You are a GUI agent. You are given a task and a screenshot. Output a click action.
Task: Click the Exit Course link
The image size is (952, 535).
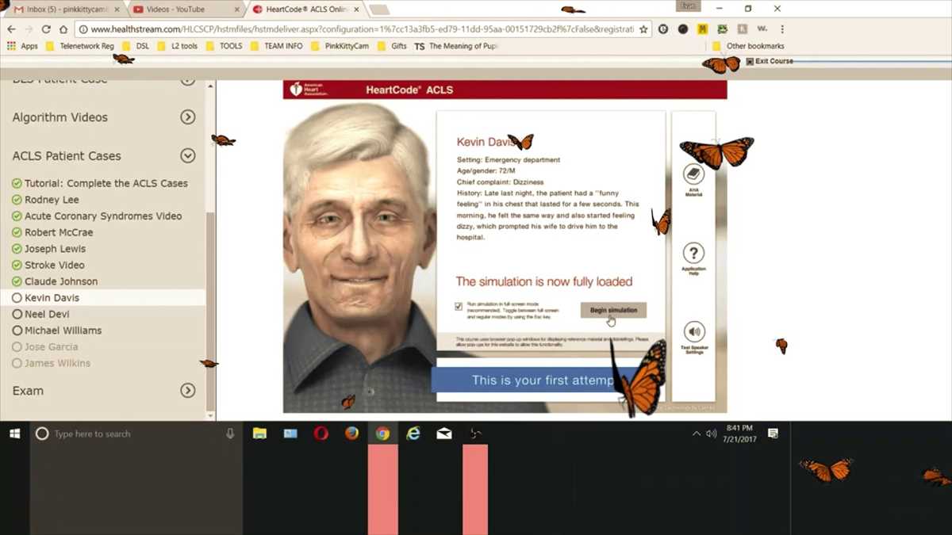coord(769,61)
